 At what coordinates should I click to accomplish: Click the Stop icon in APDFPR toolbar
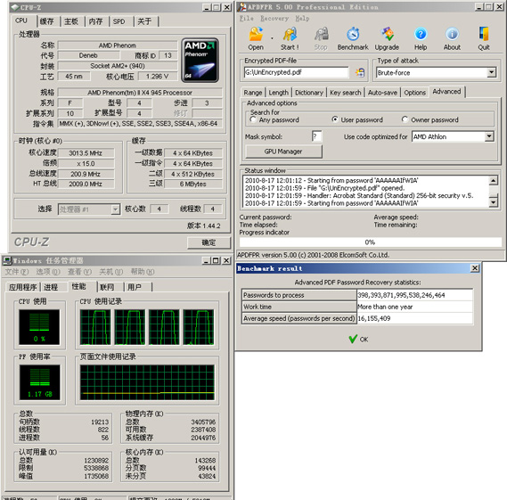(x=321, y=38)
